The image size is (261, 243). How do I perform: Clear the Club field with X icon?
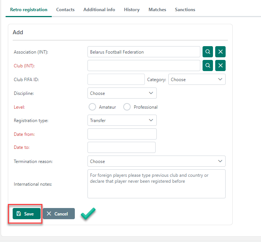pos(220,65)
